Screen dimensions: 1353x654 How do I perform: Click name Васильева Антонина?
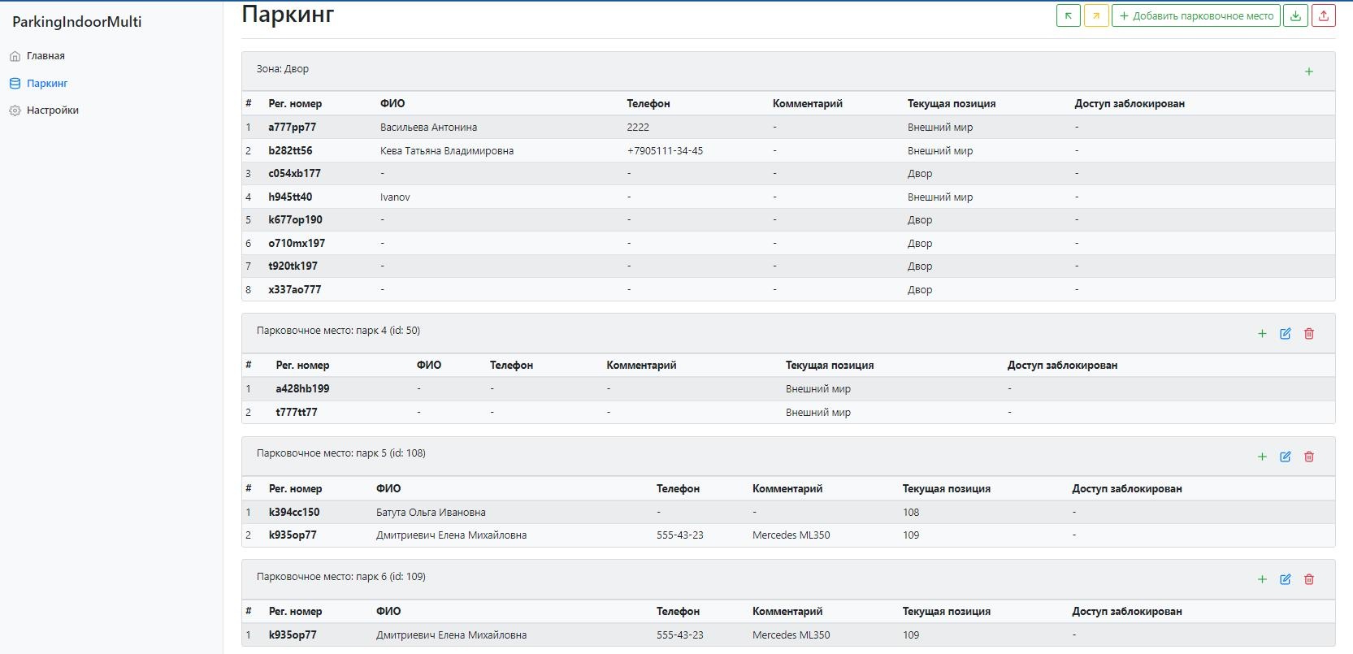[429, 128]
